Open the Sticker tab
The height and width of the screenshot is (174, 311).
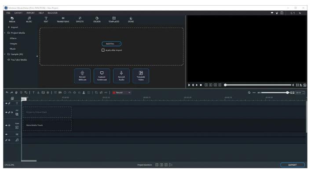(97, 20)
